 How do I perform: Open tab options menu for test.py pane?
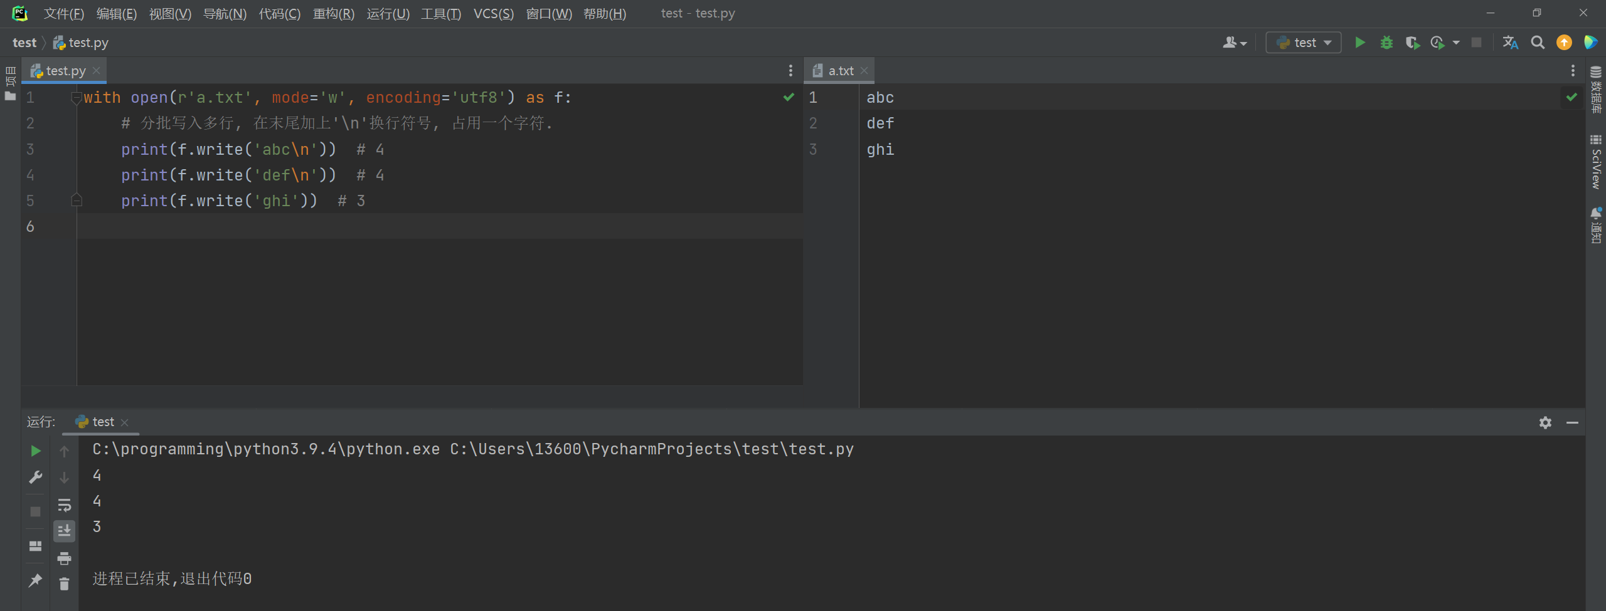pyautogui.click(x=790, y=71)
